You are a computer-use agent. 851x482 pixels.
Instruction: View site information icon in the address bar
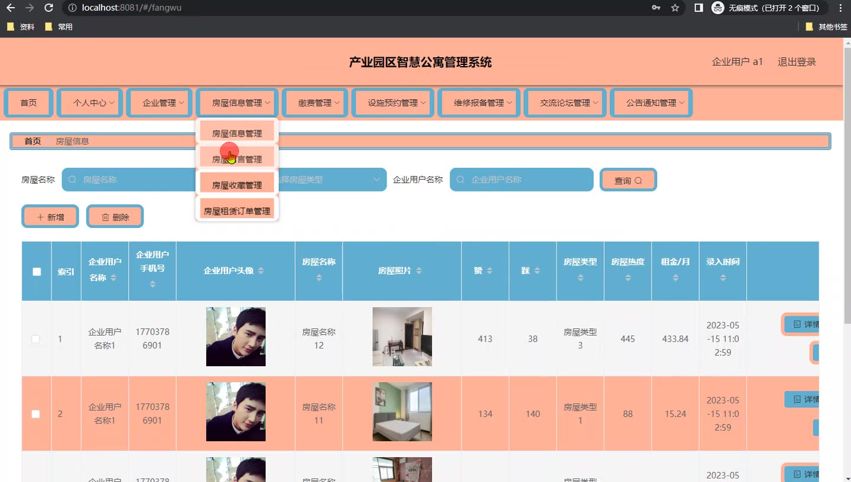(72, 8)
